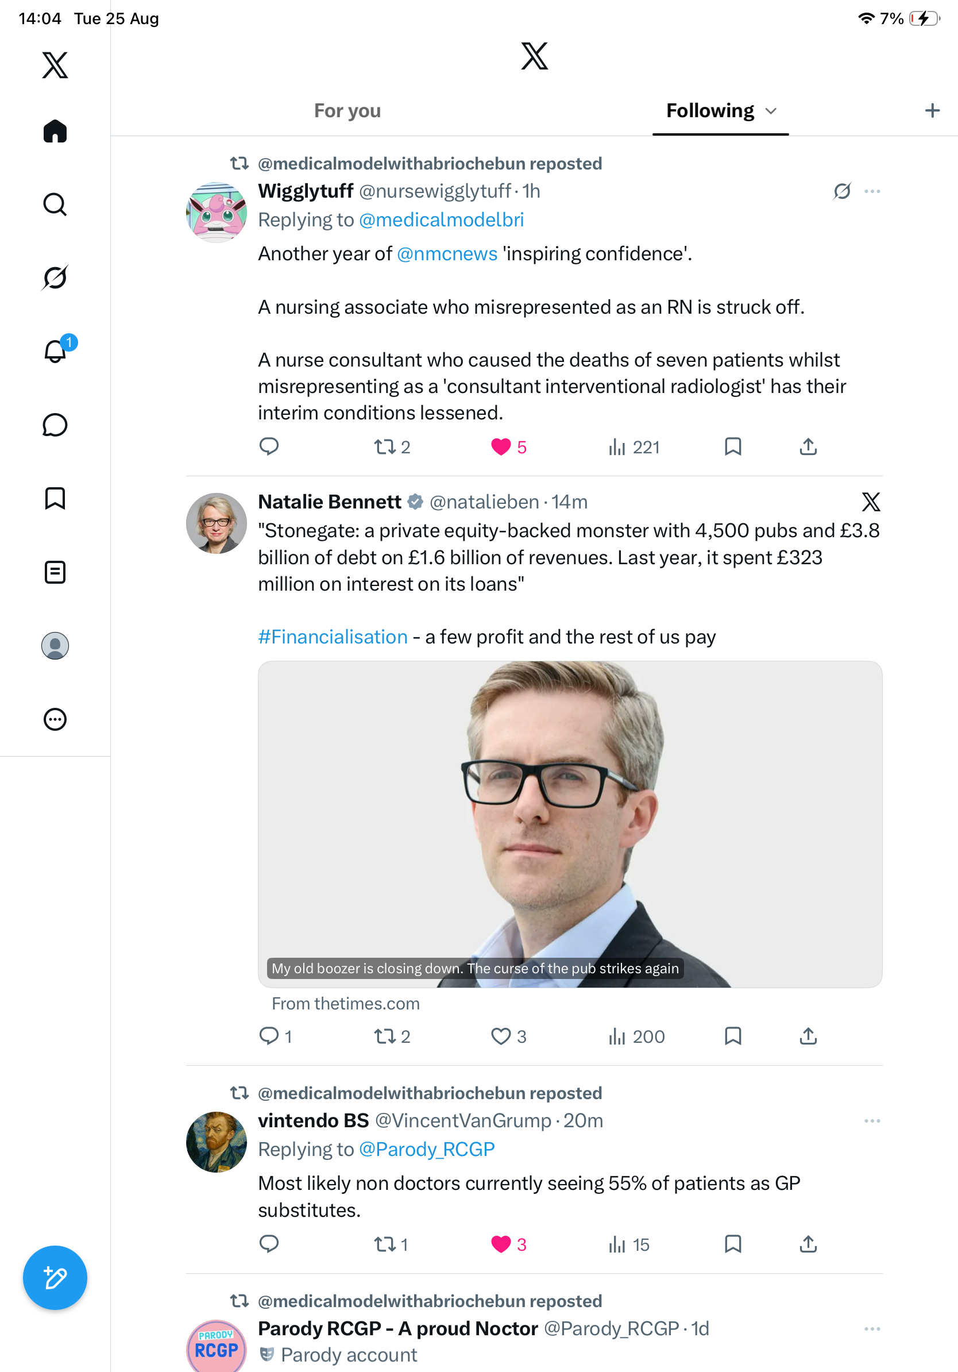Open the Messages chat bubble icon

(x=55, y=425)
